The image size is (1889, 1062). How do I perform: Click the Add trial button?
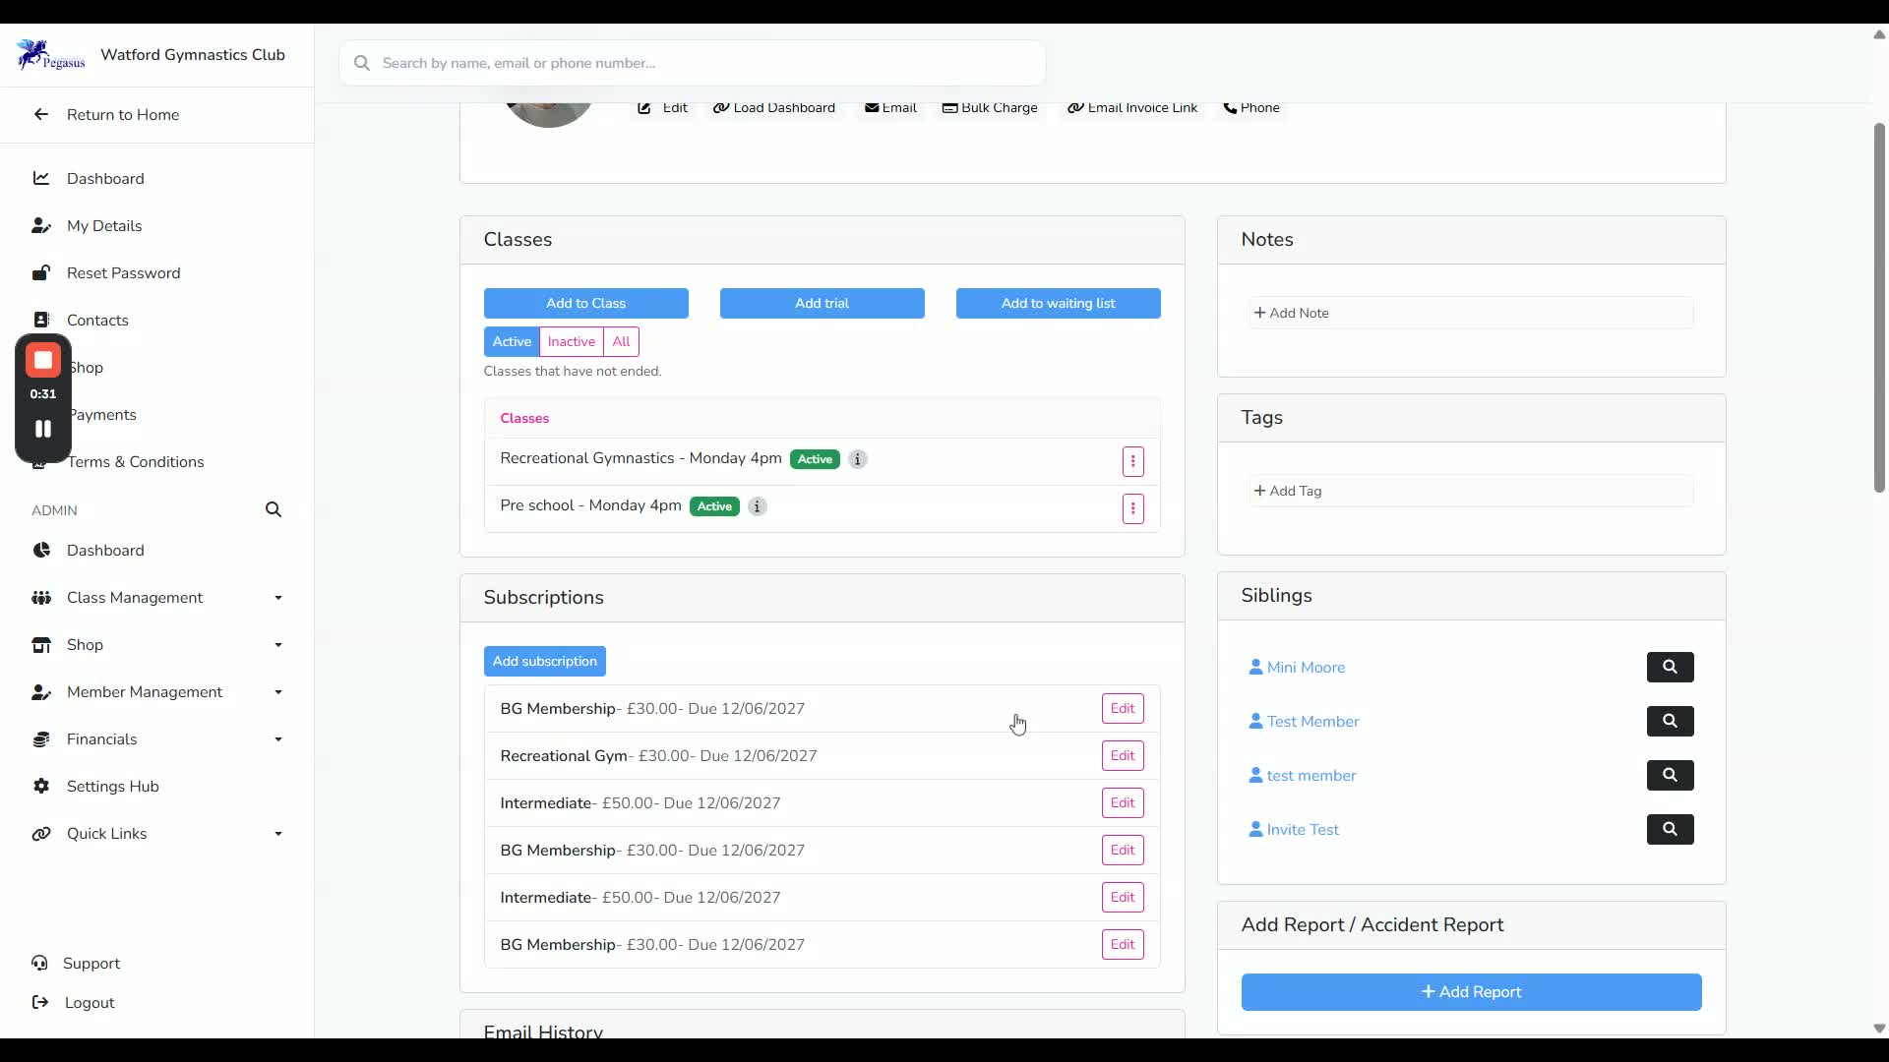coord(822,303)
